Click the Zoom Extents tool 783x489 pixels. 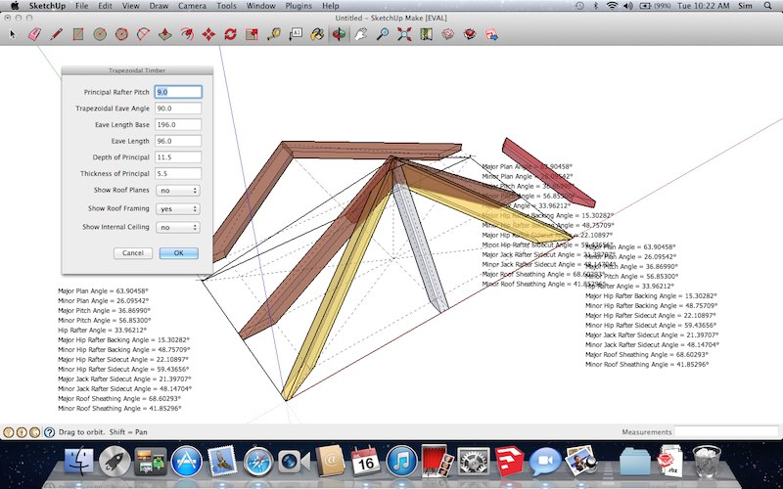coord(404,33)
